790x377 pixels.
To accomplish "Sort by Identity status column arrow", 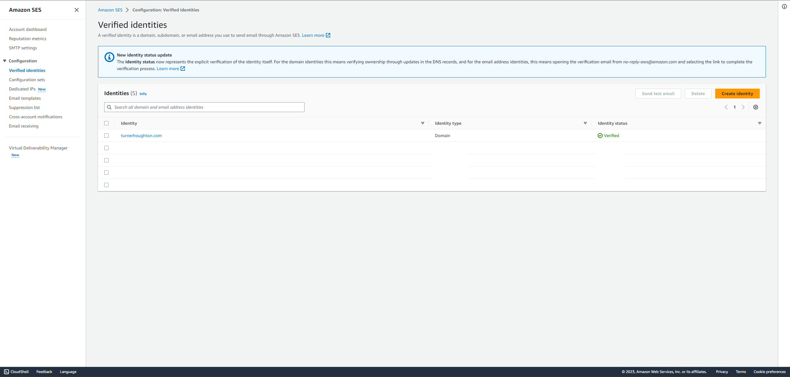I will tap(760, 123).
